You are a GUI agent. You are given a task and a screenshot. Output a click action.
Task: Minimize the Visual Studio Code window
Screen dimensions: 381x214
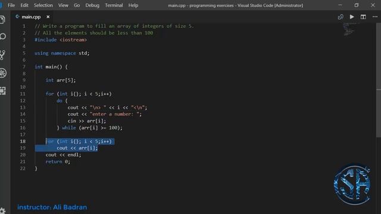[340, 5]
